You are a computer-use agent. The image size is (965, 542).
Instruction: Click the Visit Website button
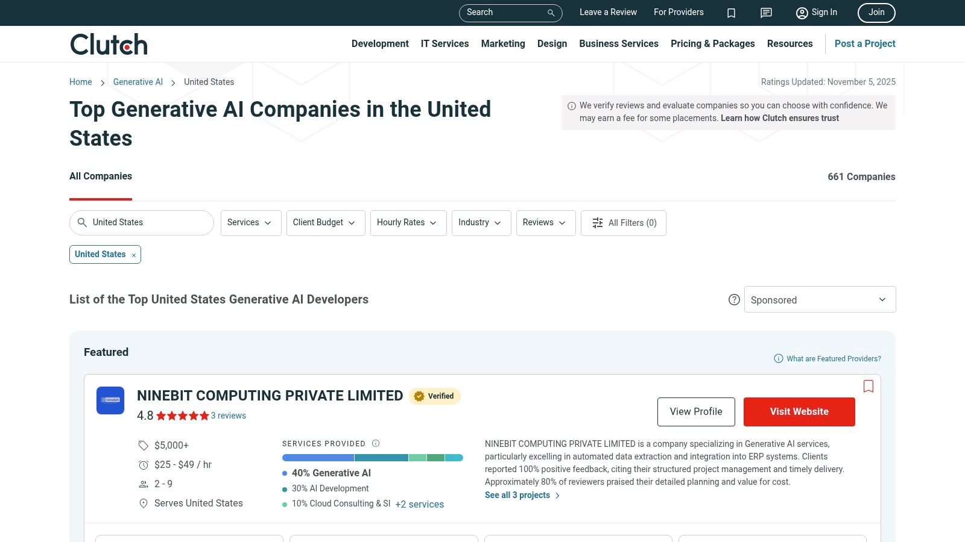tap(799, 412)
